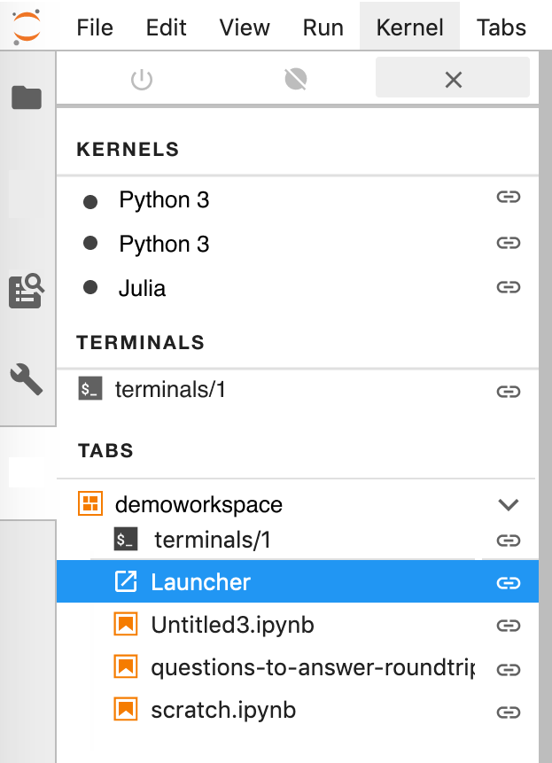Open the View menu

pyautogui.click(x=245, y=27)
